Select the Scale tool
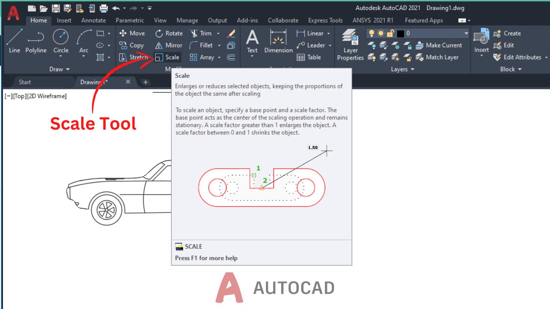 [x=167, y=57]
